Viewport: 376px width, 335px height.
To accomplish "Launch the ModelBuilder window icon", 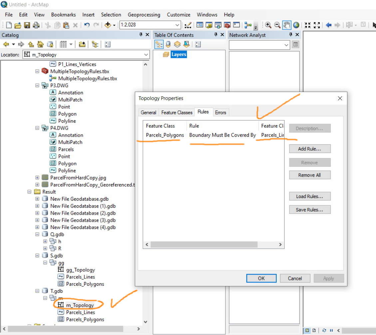I will (x=248, y=25).
